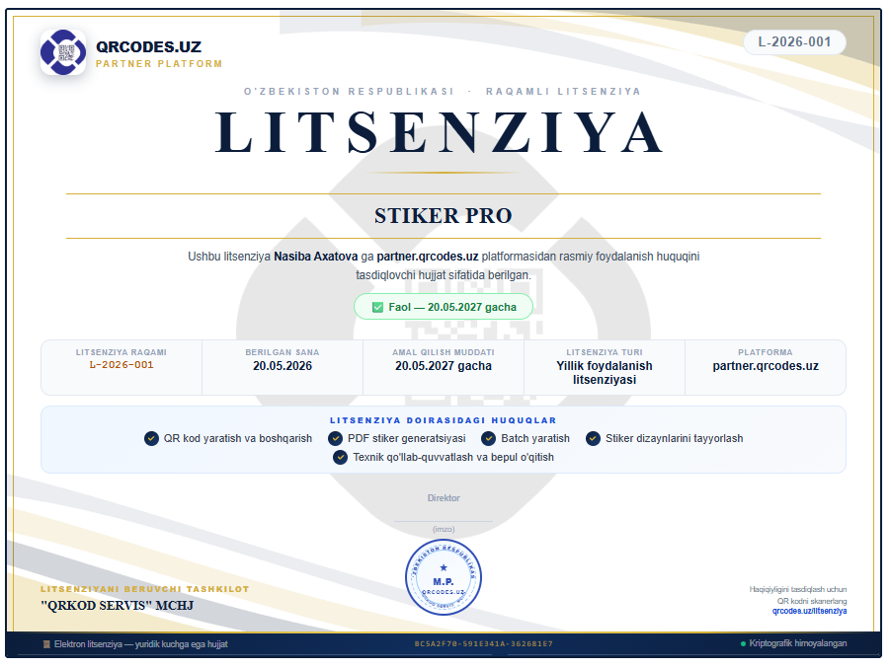Click the O'ZBEKISTON RESPUBLIKASI header text
Image resolution: width=891 pixels, height=668 pixels.
pyautogui.click(x=349, y=92)
